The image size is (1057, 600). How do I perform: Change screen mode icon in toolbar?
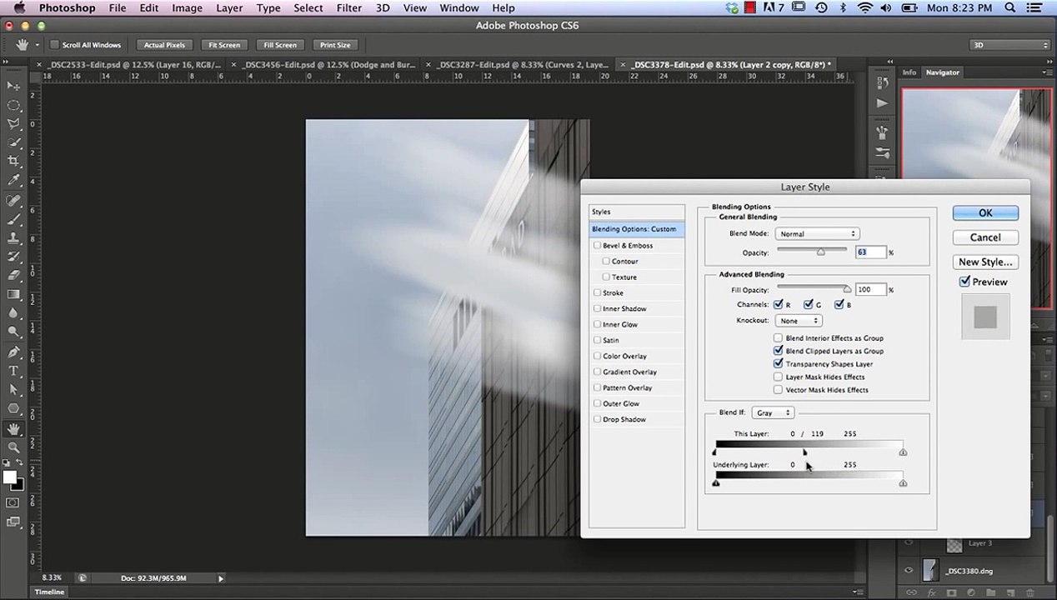tap(13, 522)
